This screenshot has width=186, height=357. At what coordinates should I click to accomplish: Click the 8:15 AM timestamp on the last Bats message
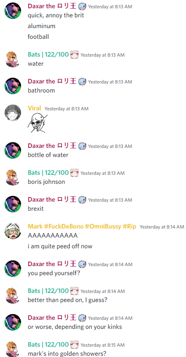[103, 345]
